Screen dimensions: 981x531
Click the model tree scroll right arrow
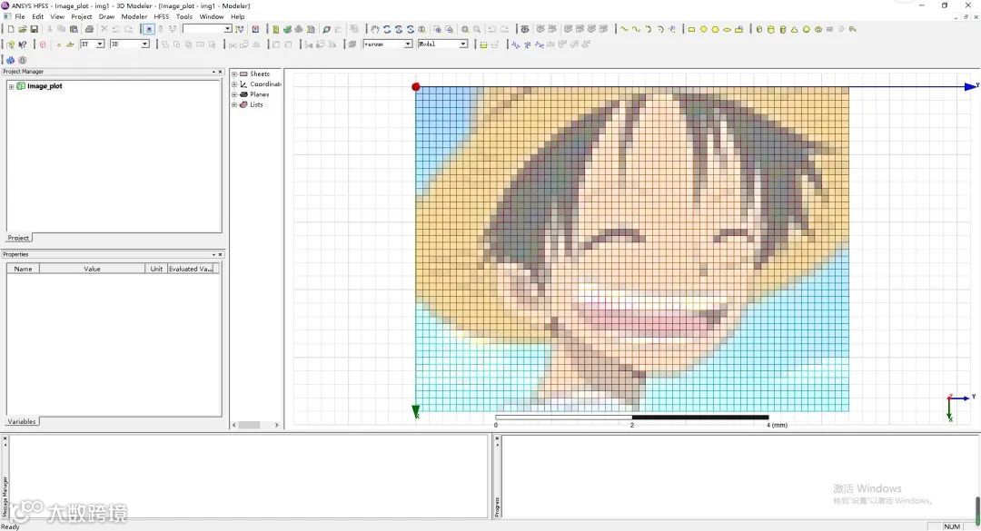[276, 426]
